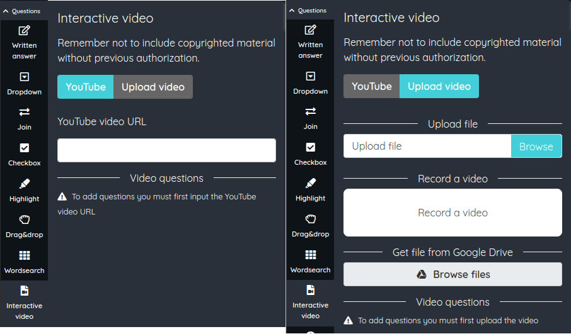The image size is (571, 334).
Task: Switch to YouTube tab in right panel
Action: click(x=371, y=86)
